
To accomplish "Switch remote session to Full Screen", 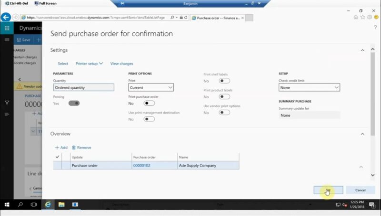I will (x=45, y=3).
